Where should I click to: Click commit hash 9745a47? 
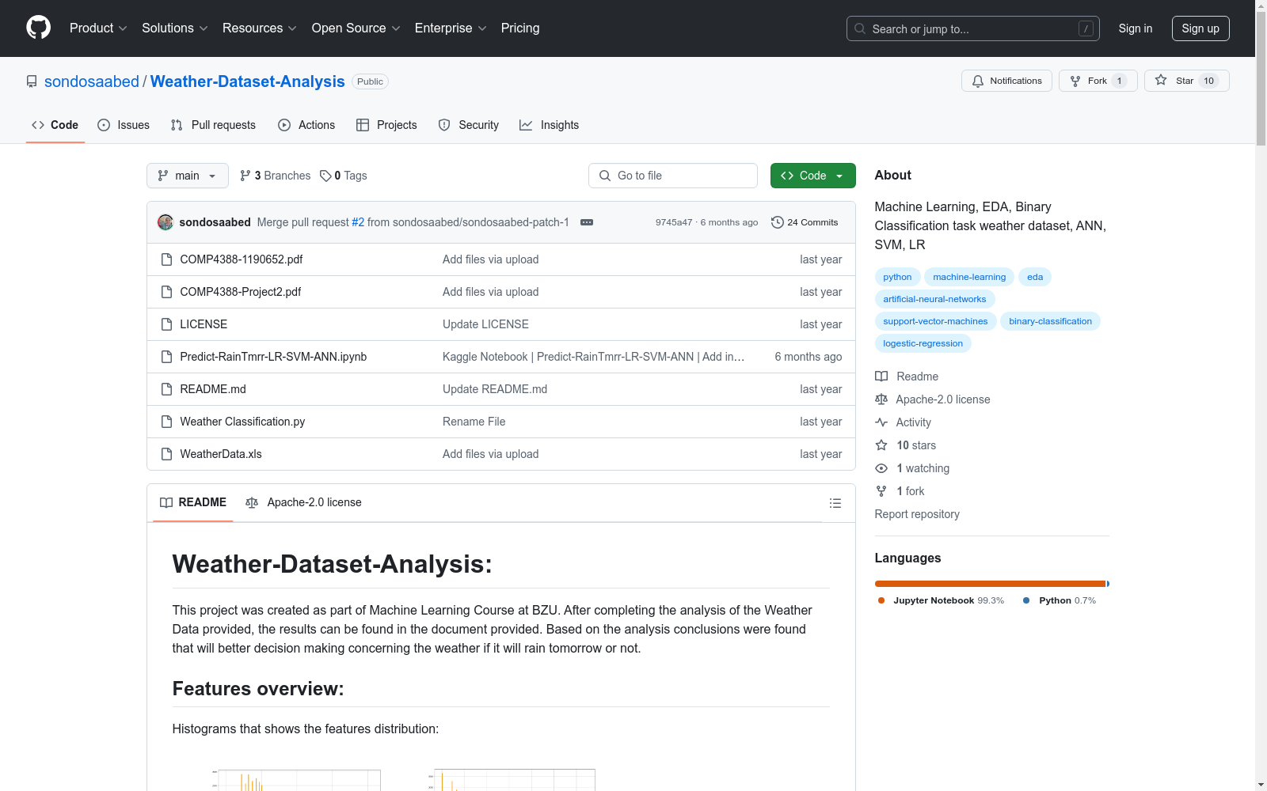pyautogui.click(x=674, y=222)
